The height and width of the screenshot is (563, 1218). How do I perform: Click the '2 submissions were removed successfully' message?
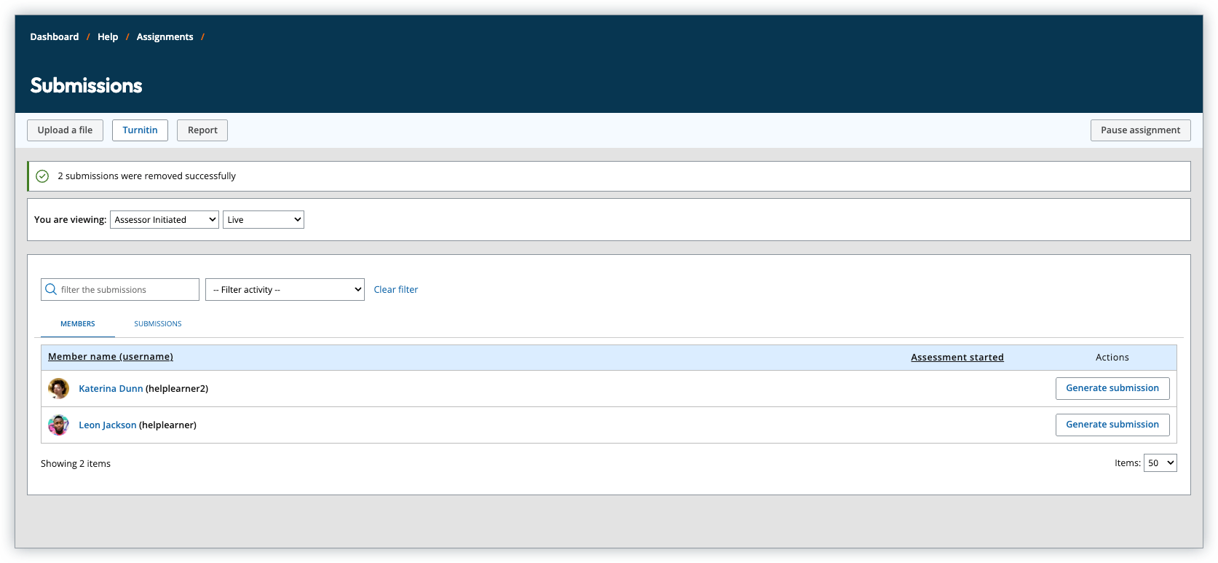[x=147, y=176]
